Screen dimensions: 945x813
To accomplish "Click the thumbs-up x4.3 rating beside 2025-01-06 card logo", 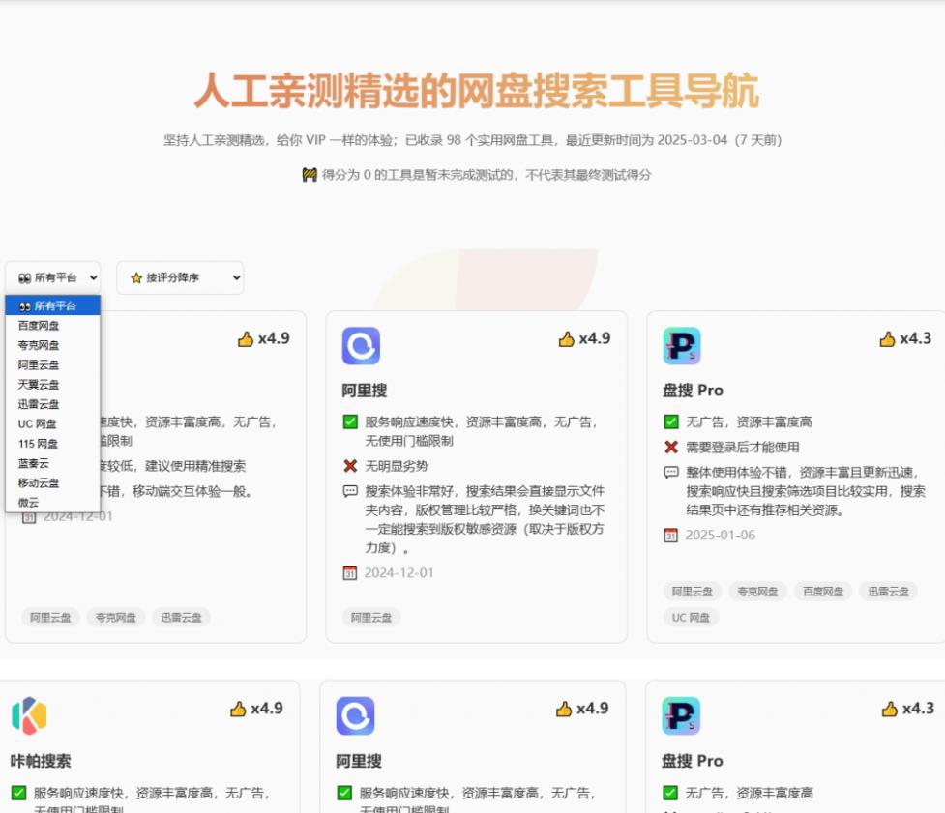I will (905, 339).
